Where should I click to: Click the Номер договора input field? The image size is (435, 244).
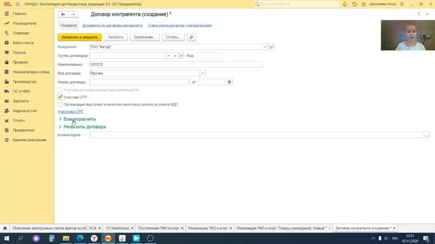[x=139, y=82]
